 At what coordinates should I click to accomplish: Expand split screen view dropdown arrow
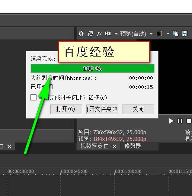pyautogui.click(x=116, y=33)
